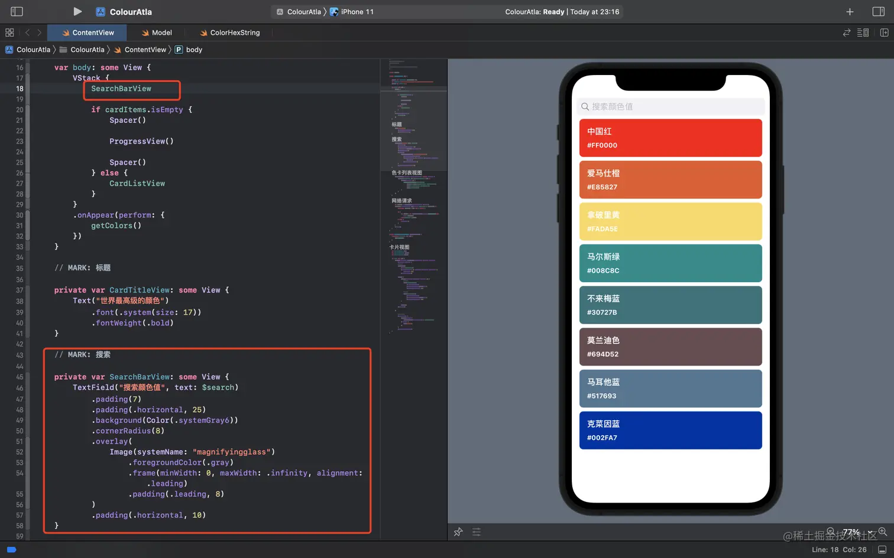Open preview variants settings icon
894x558 pixels.
(477, 532)
